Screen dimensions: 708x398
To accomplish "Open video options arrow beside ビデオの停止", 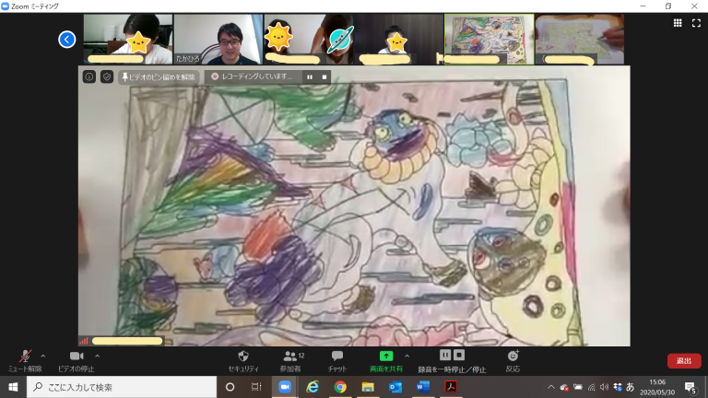I will [98, 355].
